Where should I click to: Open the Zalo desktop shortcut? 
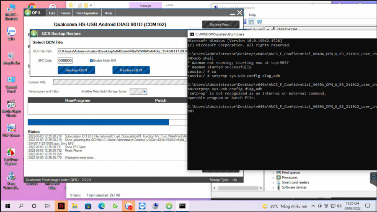coord(11,33)
